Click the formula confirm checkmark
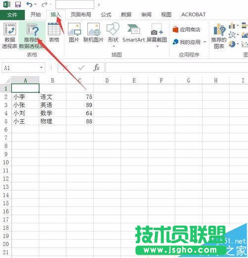 [81, 68]
